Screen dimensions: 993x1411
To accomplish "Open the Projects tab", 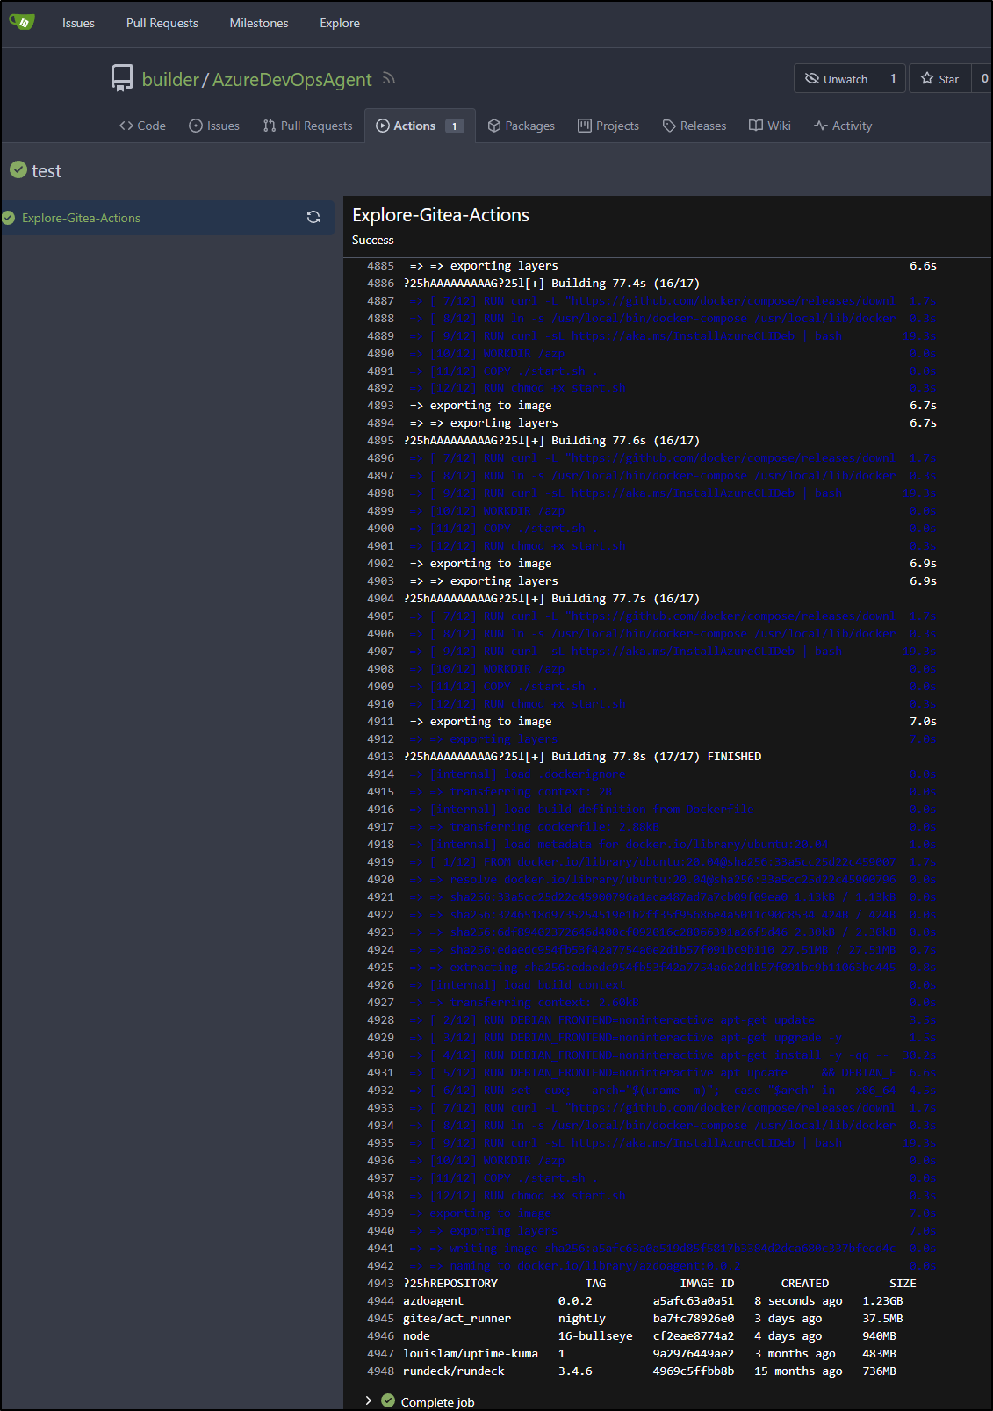I will pyautogui.click(x=608, y=126).
